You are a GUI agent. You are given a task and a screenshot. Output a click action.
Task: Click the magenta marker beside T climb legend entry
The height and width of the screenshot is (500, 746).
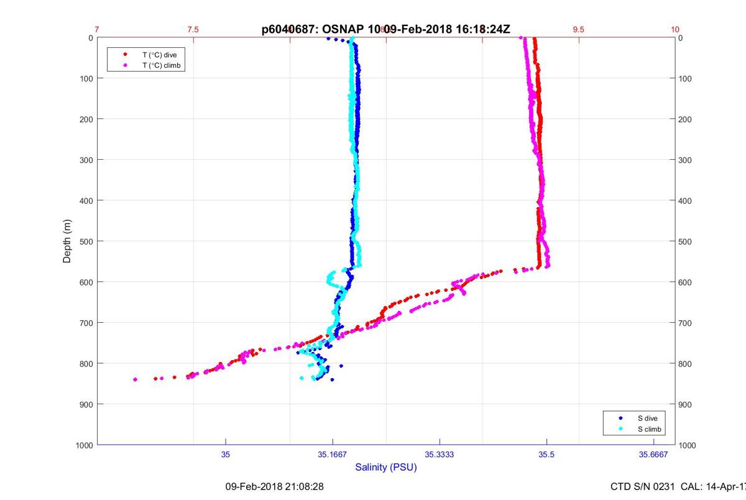point(126,65)
